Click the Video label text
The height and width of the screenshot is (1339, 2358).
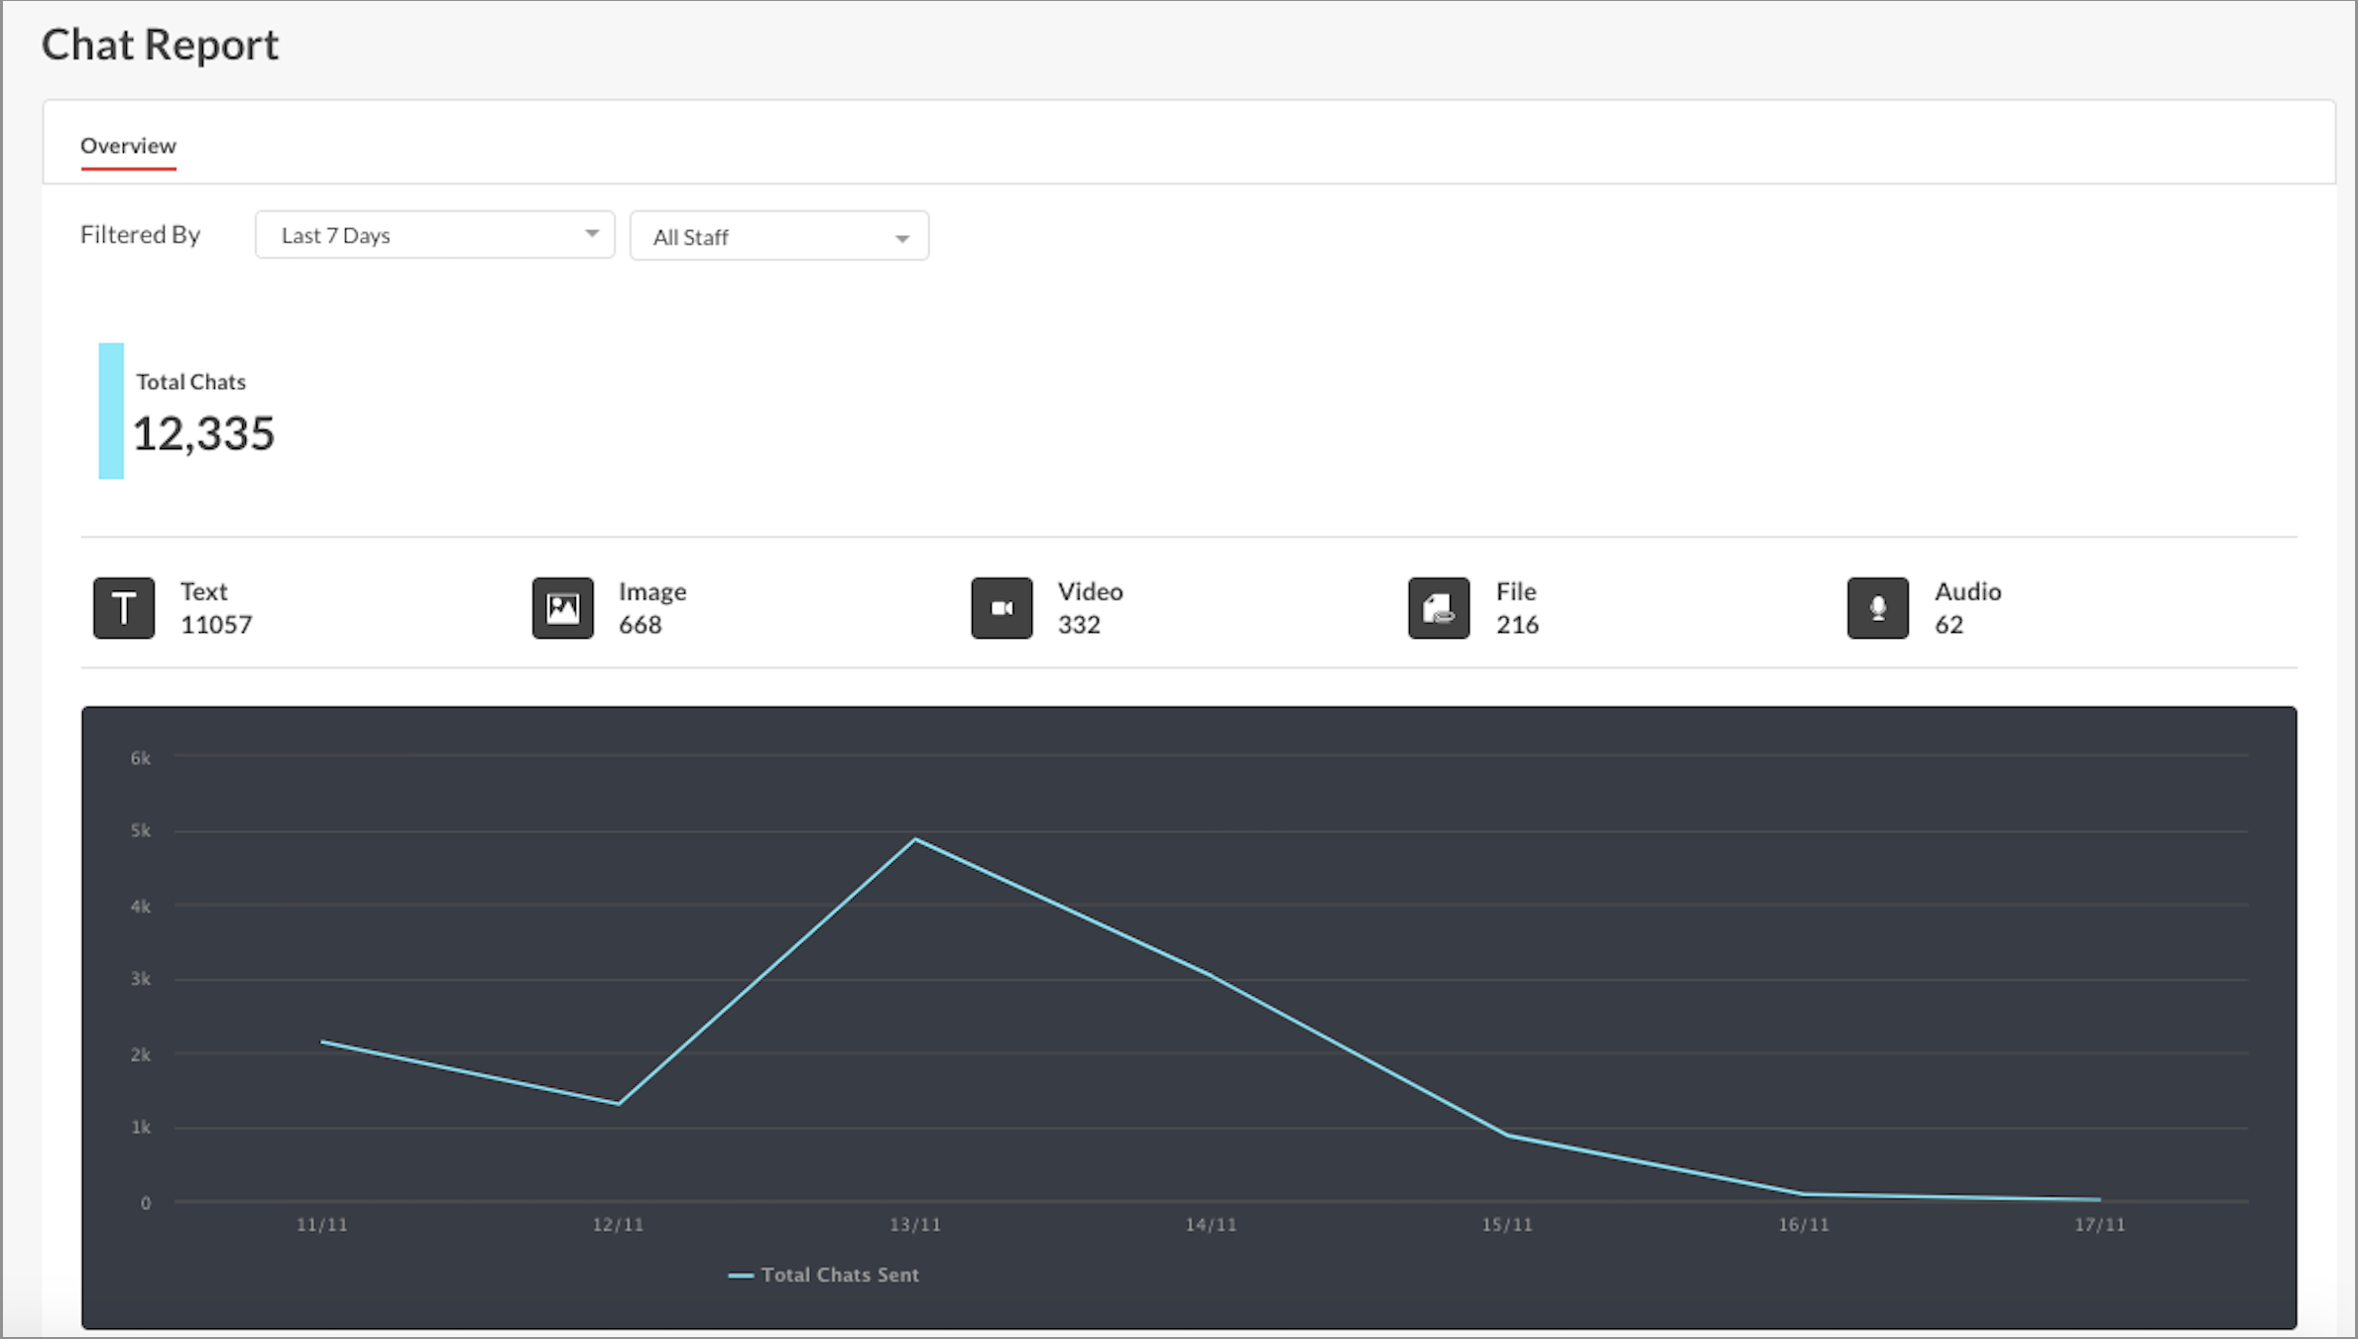coord(1090,592)
